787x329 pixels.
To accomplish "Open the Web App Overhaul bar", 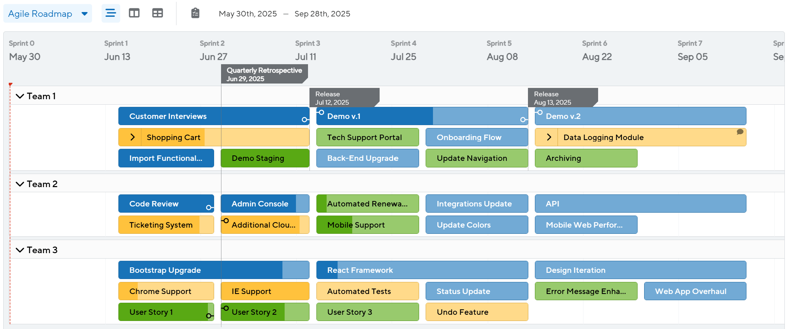I will click(695, 291).
